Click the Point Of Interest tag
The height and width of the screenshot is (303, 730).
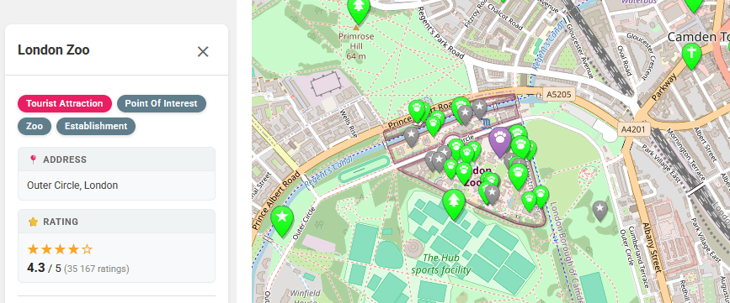coord(161,103)
